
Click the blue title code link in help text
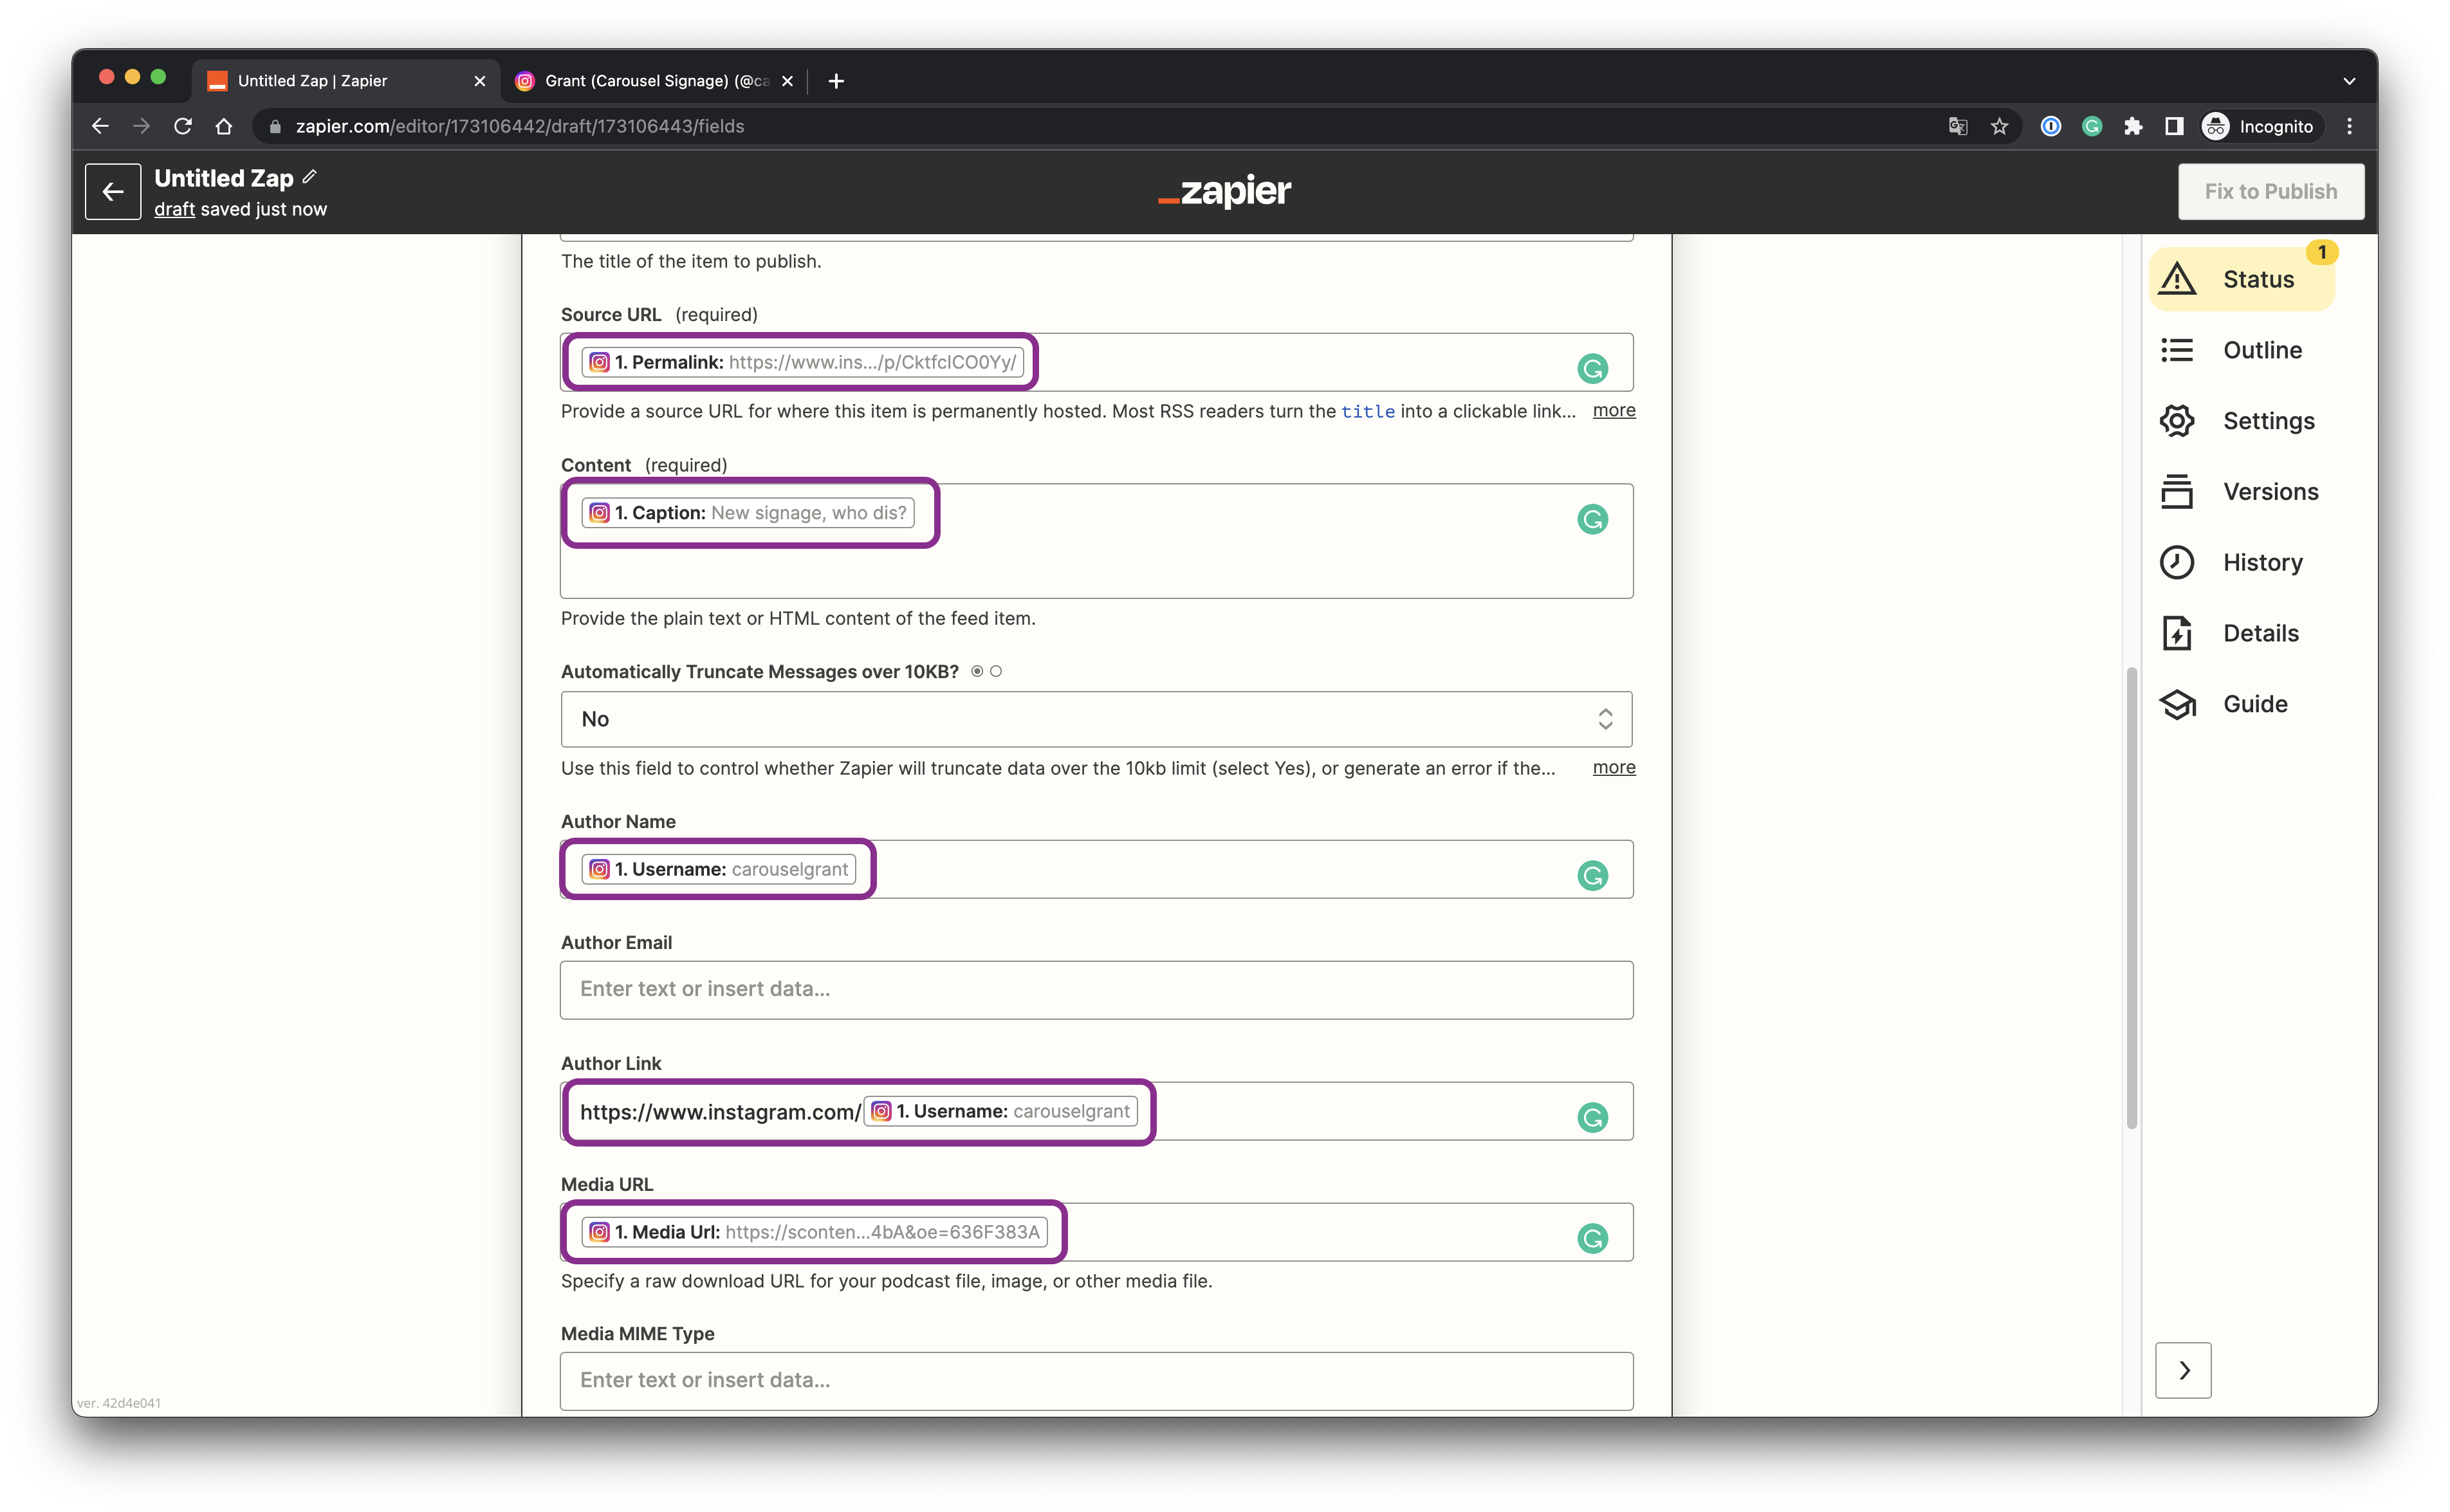tap(1367, 411)
